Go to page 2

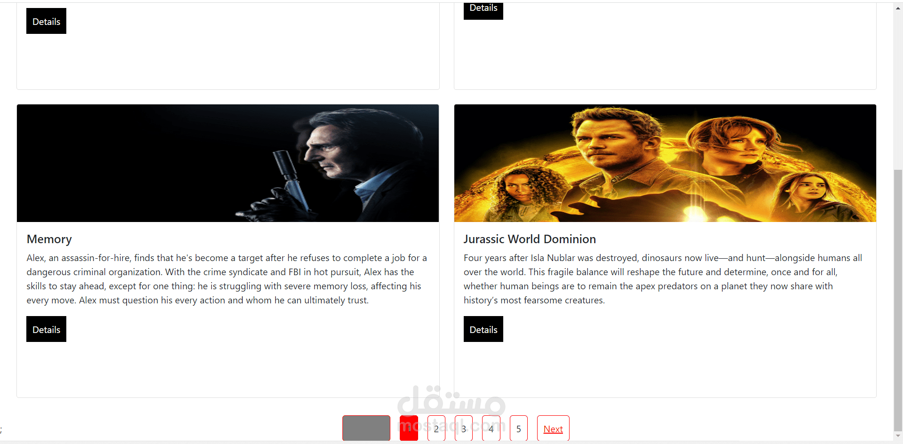click(436, 428)
